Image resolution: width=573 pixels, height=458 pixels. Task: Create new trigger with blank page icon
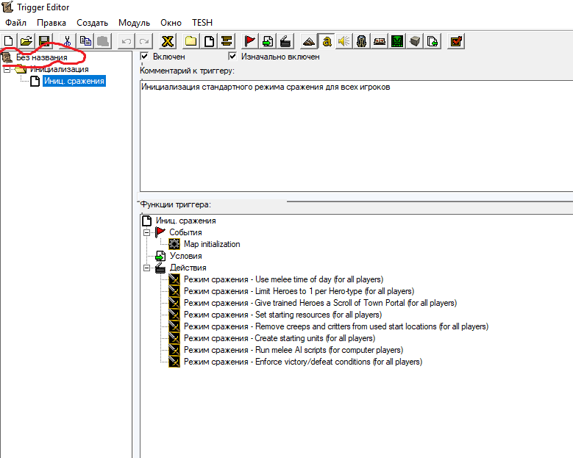pyautogui.click(x=209, y=41)
